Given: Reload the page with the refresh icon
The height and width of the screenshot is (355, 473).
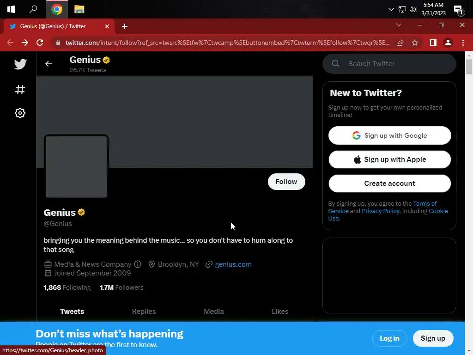Looking at the screenshot, I should (x=40, y=43).
